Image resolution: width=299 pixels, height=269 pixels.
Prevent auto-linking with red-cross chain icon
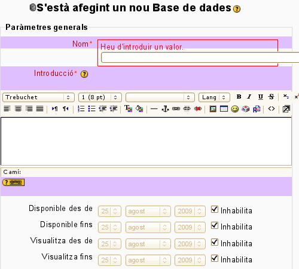[x=198, y=109]
